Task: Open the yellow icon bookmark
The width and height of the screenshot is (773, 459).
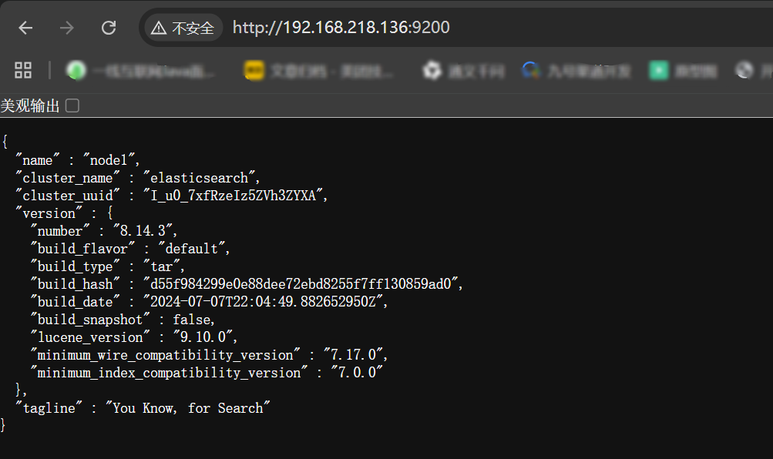Action: 254,71
